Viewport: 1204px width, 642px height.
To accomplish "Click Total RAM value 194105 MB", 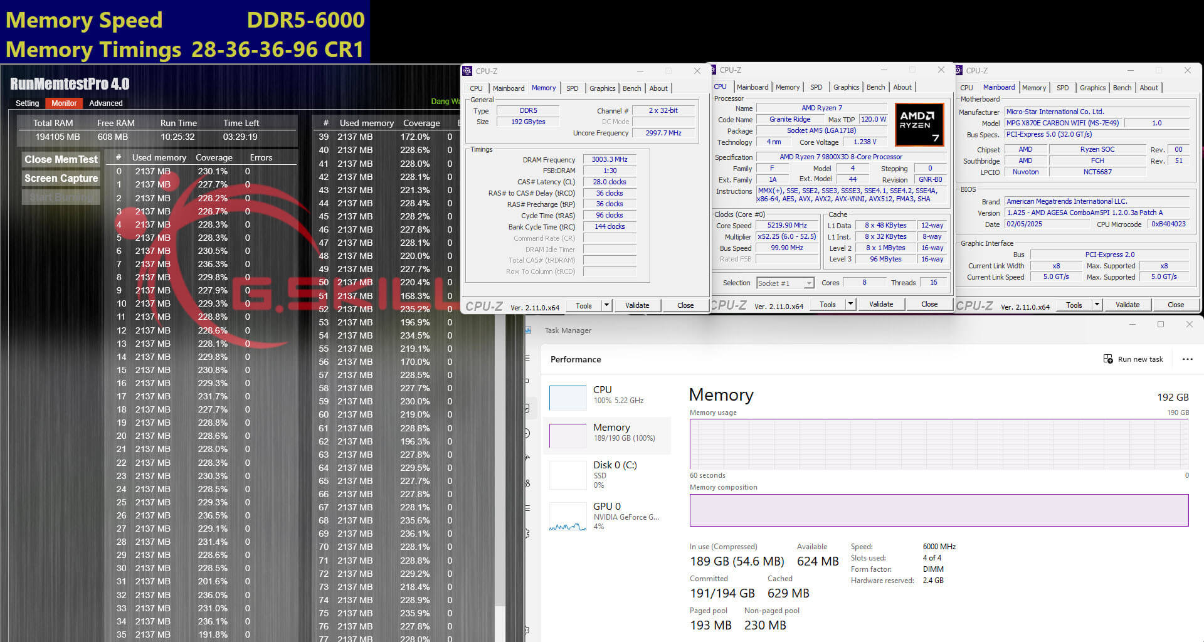I will tap(58, 137).
